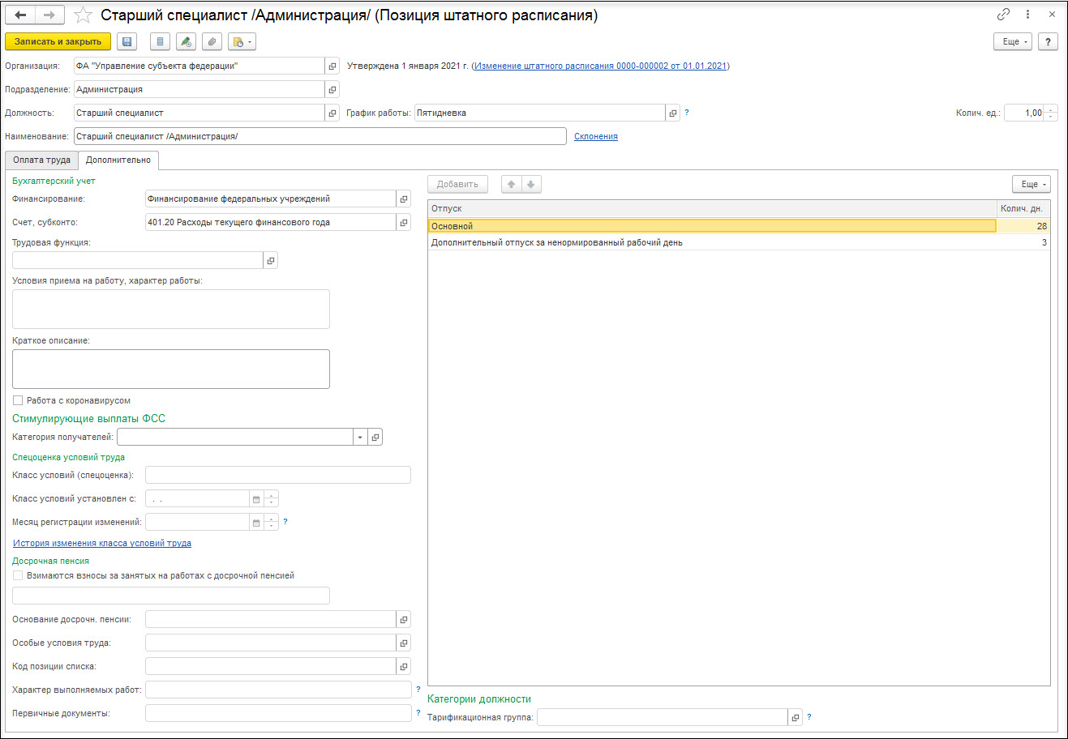Click the Класс условий (спецоценка) field
The width and height of the screenshot is (1068, 739).
click(x=278, y=475)
